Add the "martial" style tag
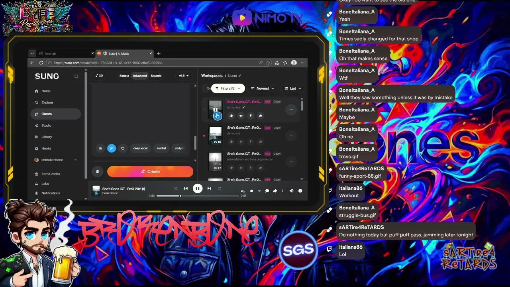The height and width of the screenshot is (287, 510). pyautogui.click(x=161, y=148)
